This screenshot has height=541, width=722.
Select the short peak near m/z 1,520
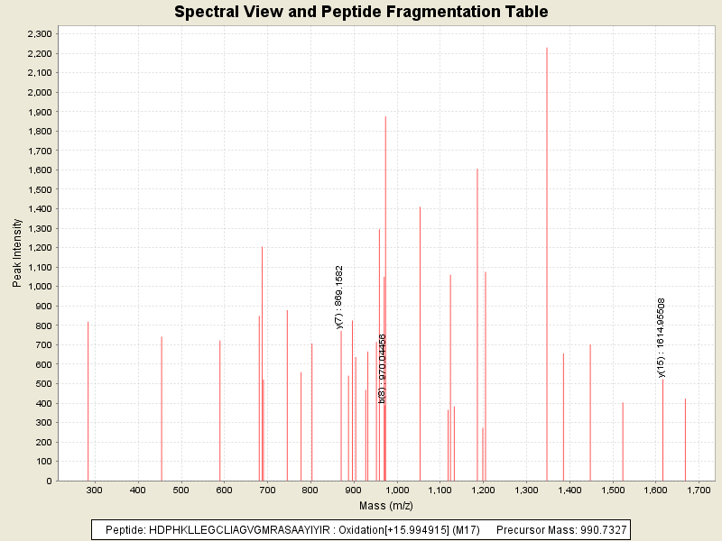point(623,441)
